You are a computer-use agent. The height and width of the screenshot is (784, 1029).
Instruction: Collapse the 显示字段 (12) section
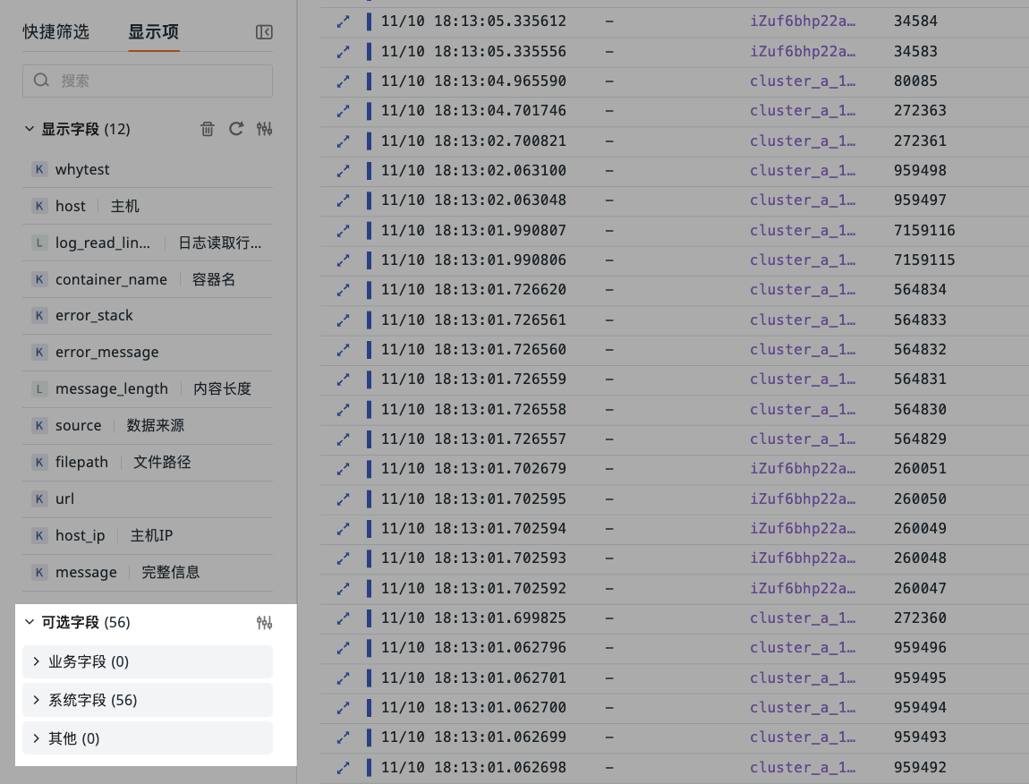tap(30, 129)
